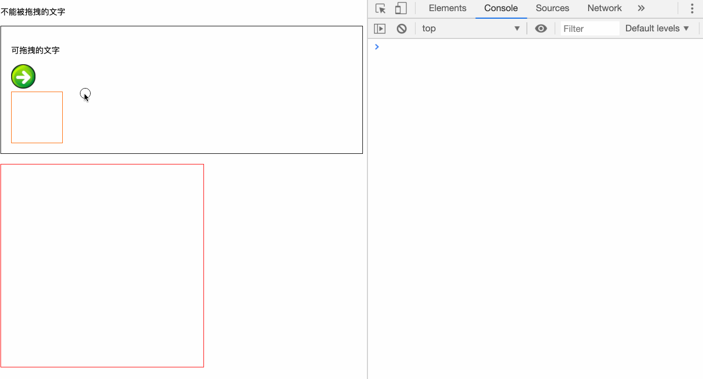This screenshot has width=703, height=379.
Task: Toggle the device toolbar icon
Action: click(x=401, y=9)
